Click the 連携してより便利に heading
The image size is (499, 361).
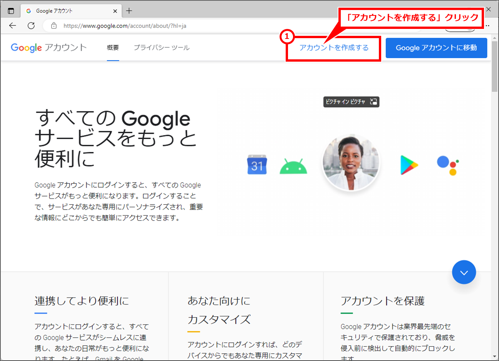82,301
